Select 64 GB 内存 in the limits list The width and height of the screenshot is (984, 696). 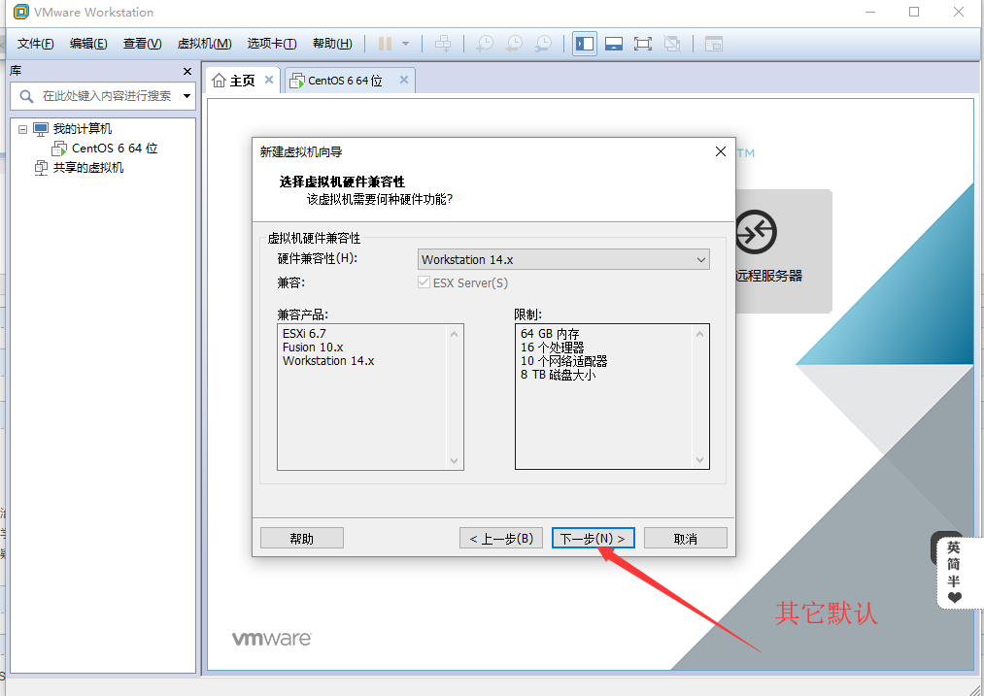[x=550, y=334]
